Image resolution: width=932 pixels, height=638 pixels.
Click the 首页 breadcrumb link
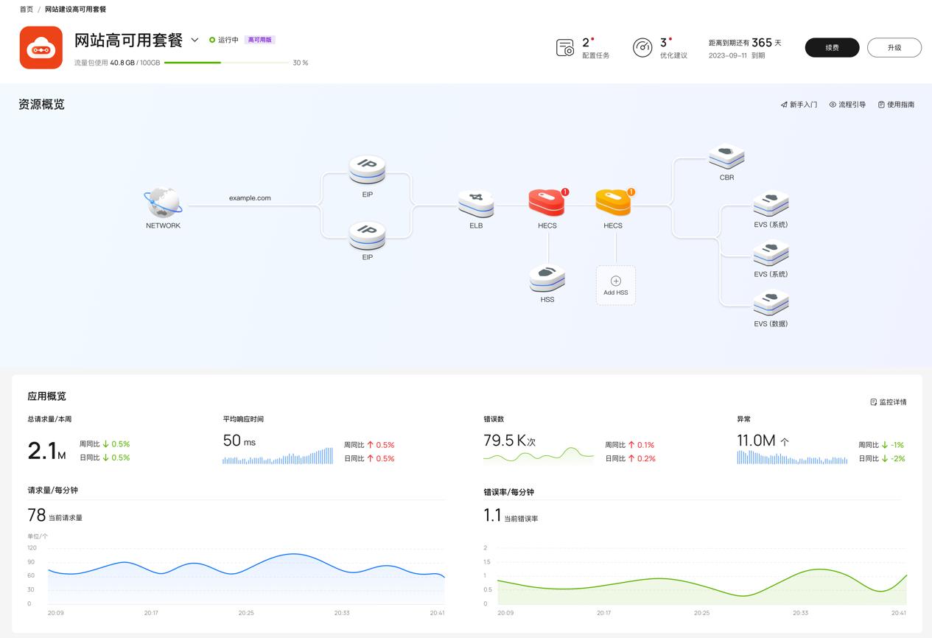25,10
